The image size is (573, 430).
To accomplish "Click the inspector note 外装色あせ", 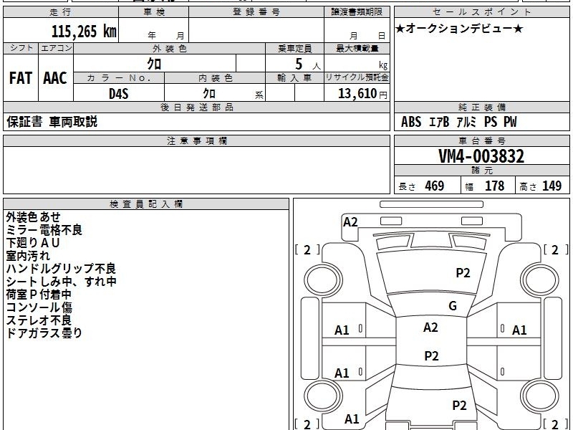I will coord(33,217).
